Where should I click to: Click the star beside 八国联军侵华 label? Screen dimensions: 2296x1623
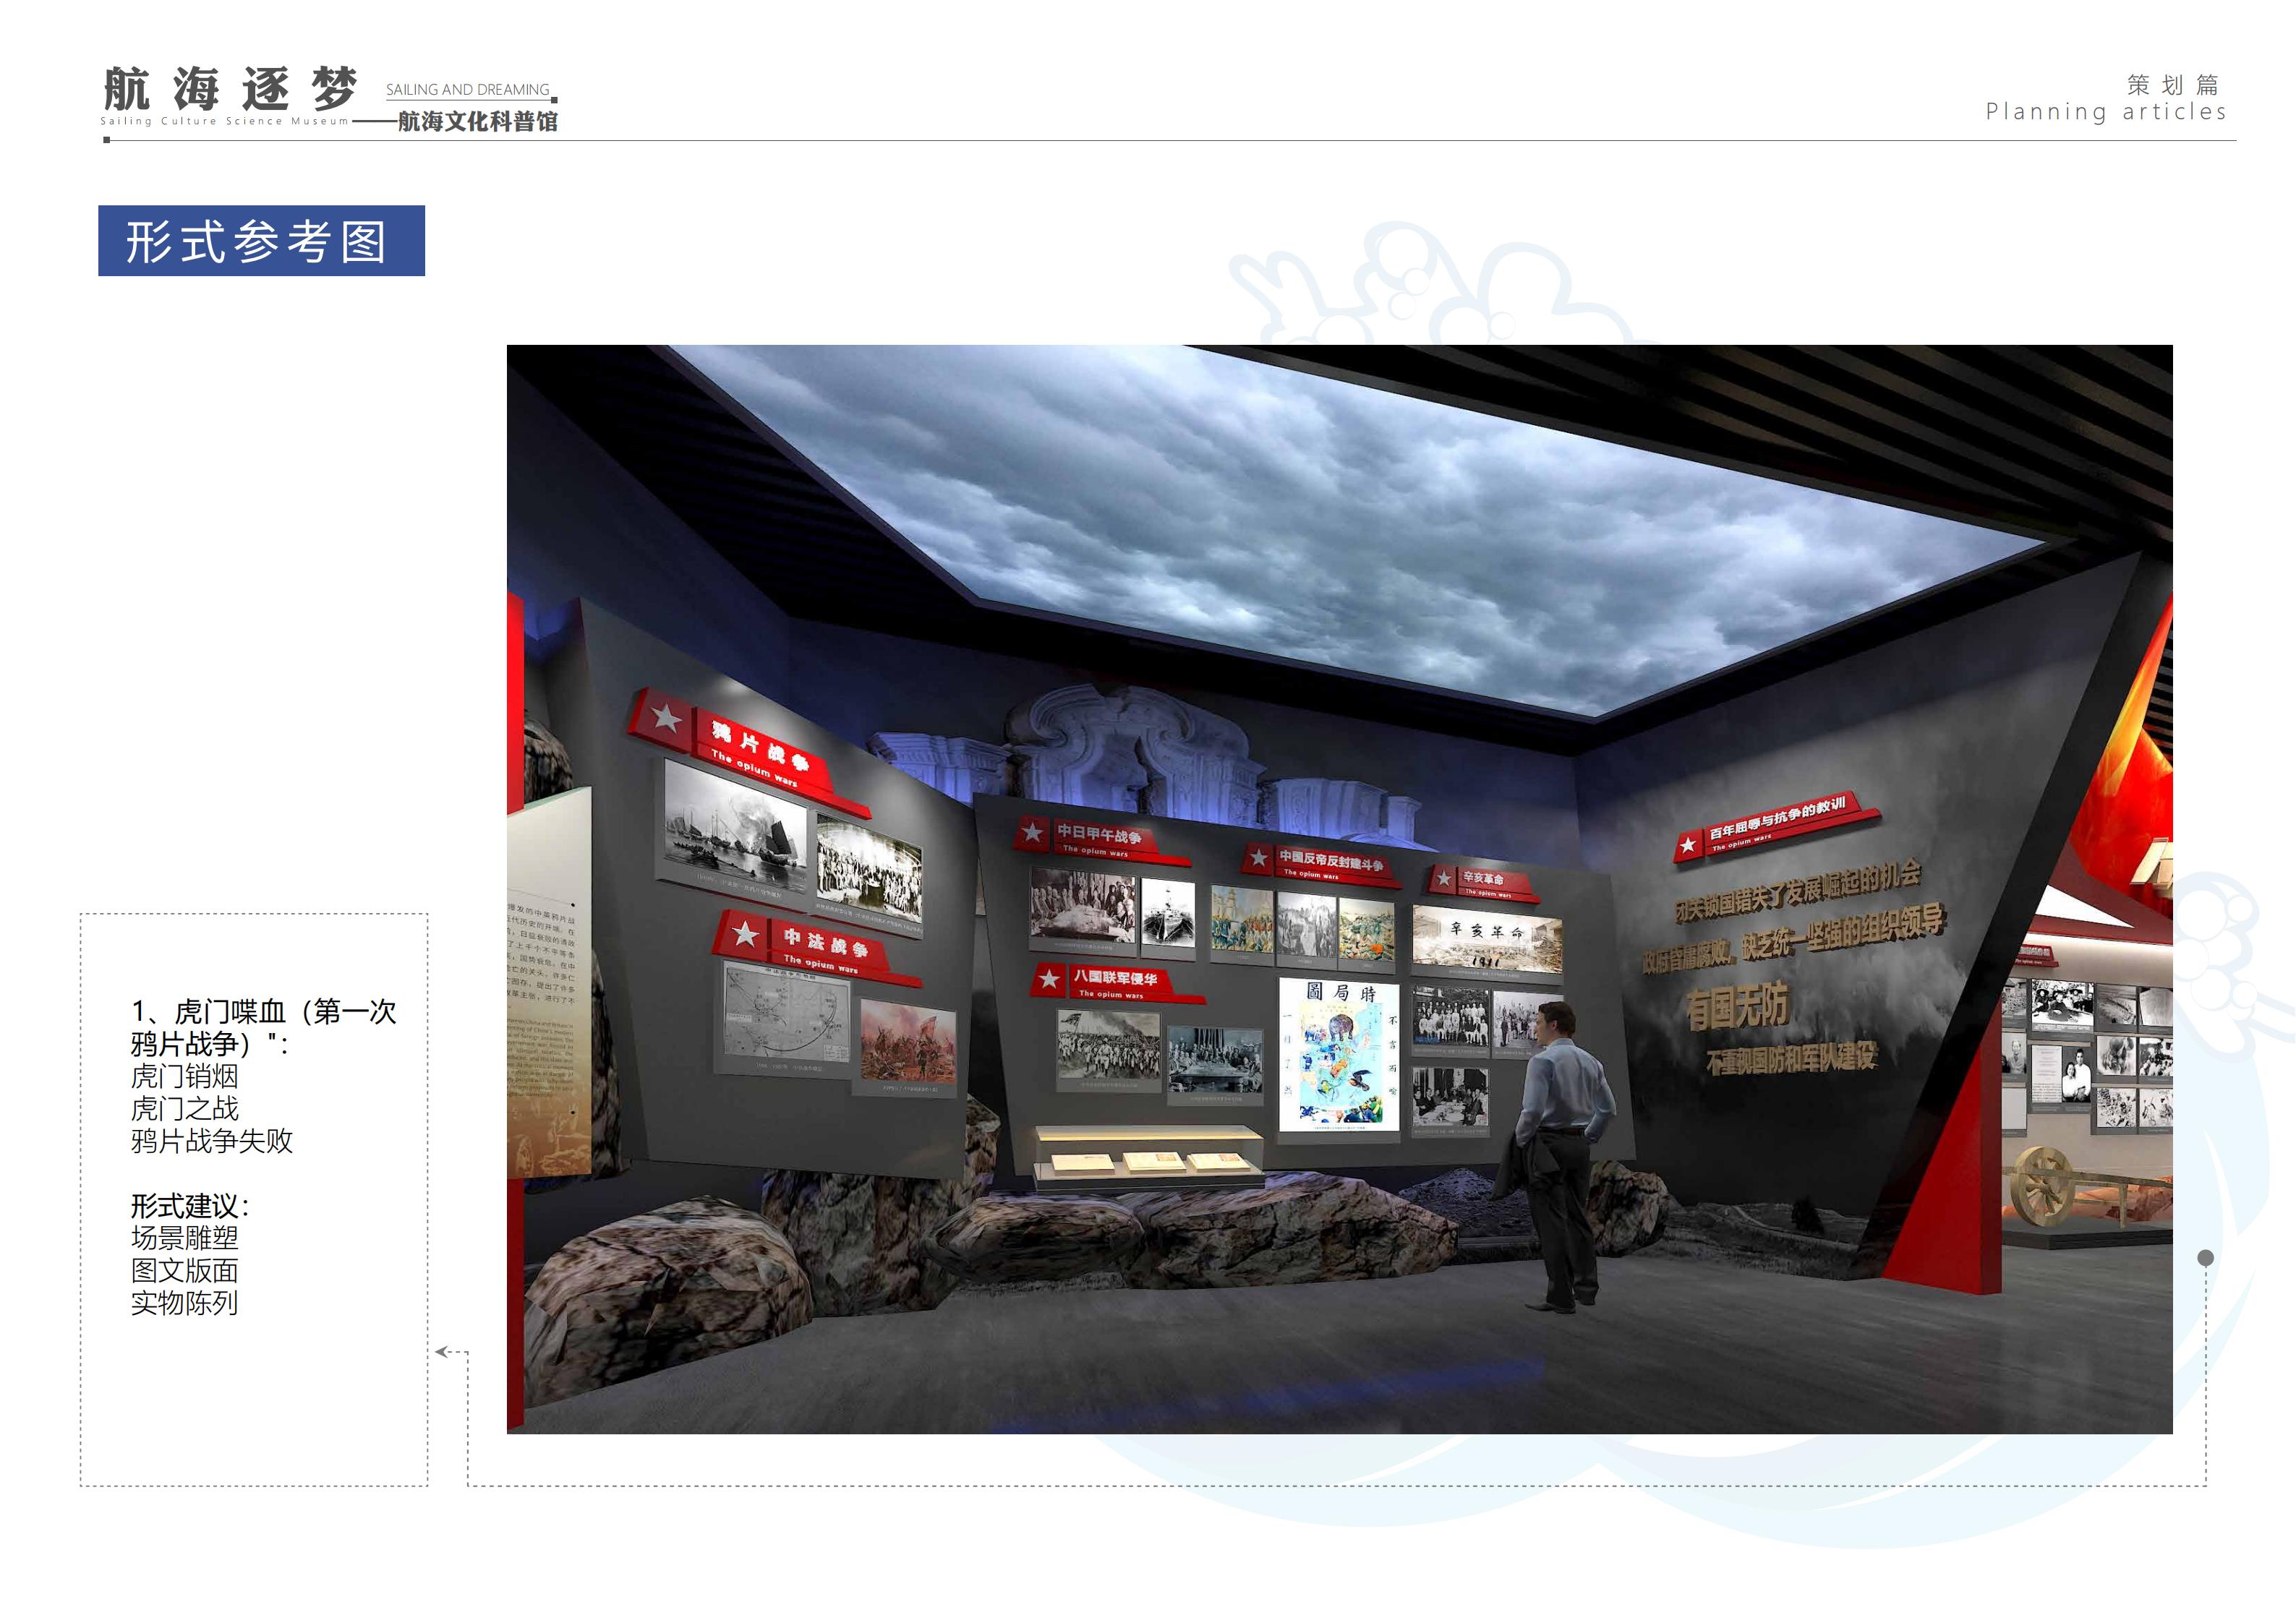[1049, 978]
